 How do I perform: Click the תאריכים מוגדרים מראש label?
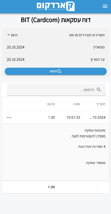[x=87, y=35]
